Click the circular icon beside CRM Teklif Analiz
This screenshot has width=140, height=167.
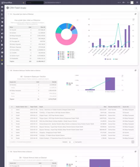tap(8, 8)
